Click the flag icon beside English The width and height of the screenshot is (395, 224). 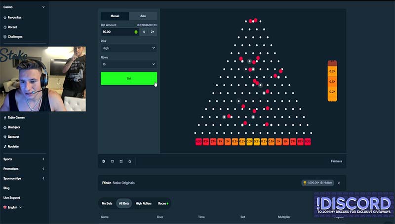[x=5, y=207]
